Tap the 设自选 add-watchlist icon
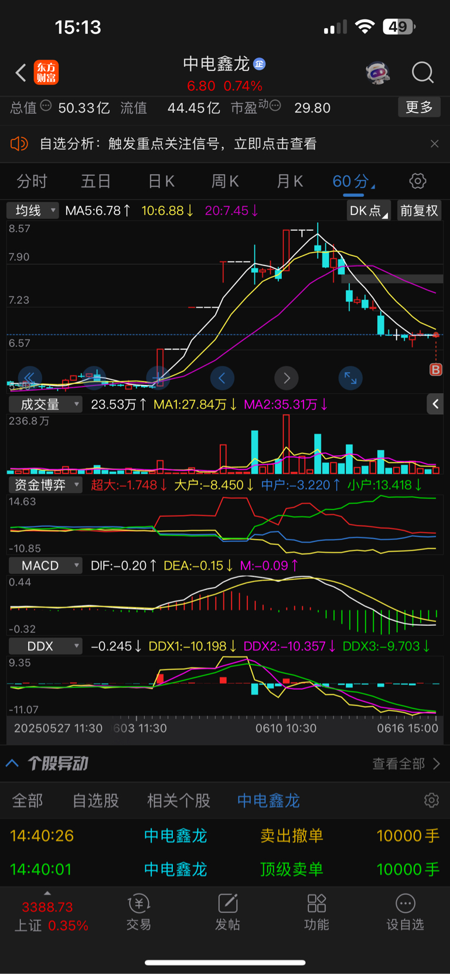This screenshot has width=450, height=974. (x=405, y=912)
